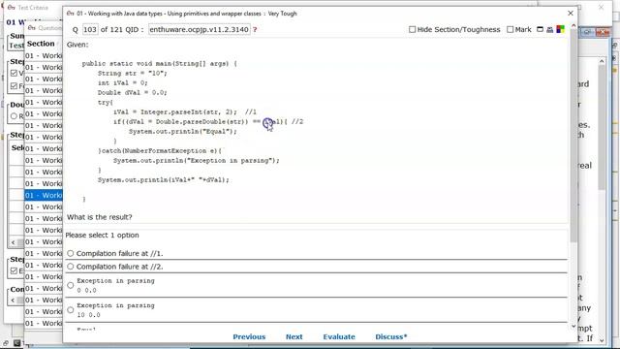Click 'Please select 1 option' text
The width and height of the screenshot is (620, 349).
pos(102,235)
